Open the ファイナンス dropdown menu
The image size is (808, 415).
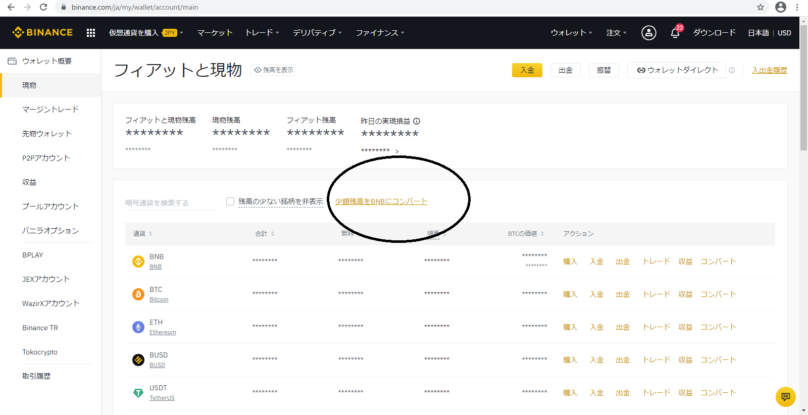[x=380, y=33]
